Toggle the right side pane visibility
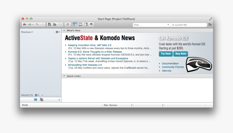 86,25
